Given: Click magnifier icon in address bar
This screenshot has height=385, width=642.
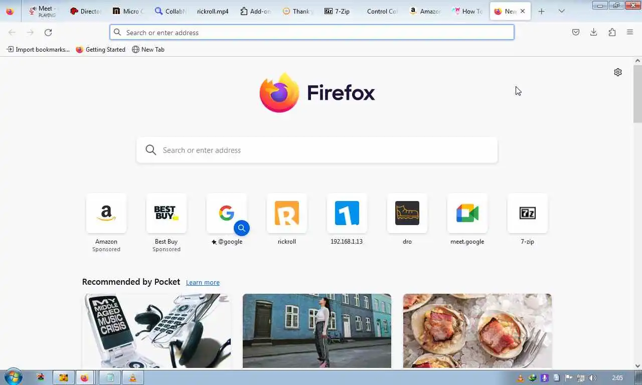Looking at the screenshot, I should click(117, 32).
